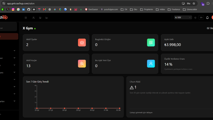Toggle light mode with the sun icon
This screenshot has width=213, height=120.
pyautogui.click(x=195, y=18)
